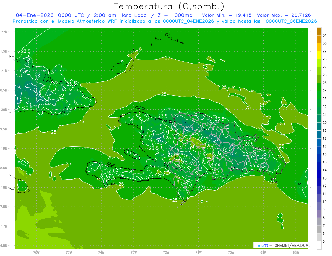The height and width of the screenshot is (256, 332).
Task: Click the Valor Max. = 26.7126 readout
Action: pos(286,15)
